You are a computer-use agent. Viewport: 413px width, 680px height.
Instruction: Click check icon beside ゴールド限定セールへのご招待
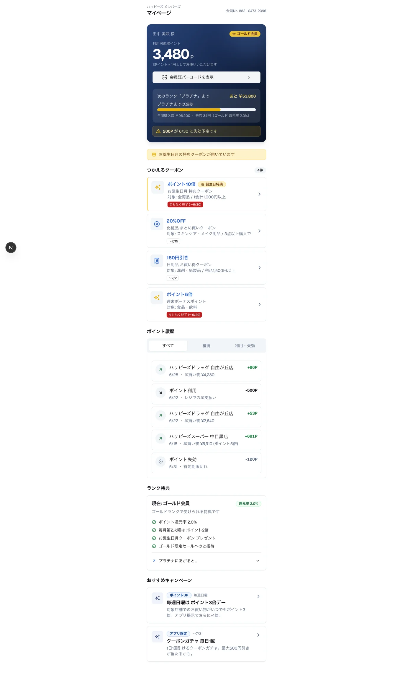(x=154, y=546)
